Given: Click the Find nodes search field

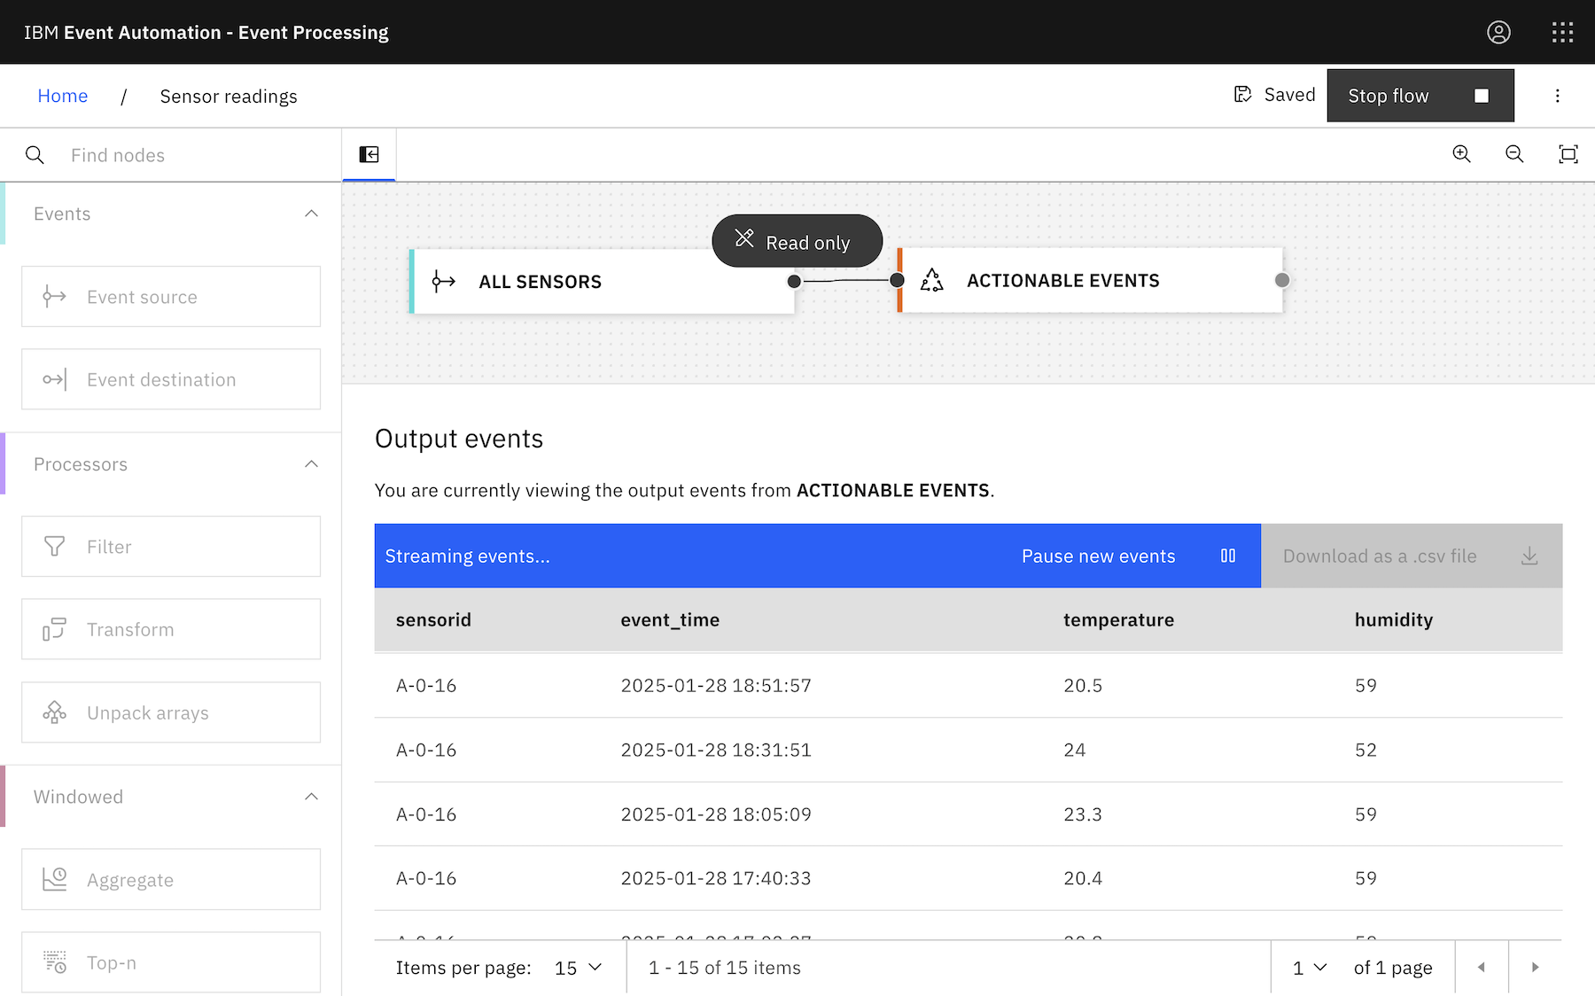Looking at the screenshot, I should [195, 155].
